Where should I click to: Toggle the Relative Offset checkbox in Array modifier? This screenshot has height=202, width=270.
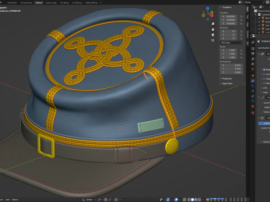(x=264, y=70)
